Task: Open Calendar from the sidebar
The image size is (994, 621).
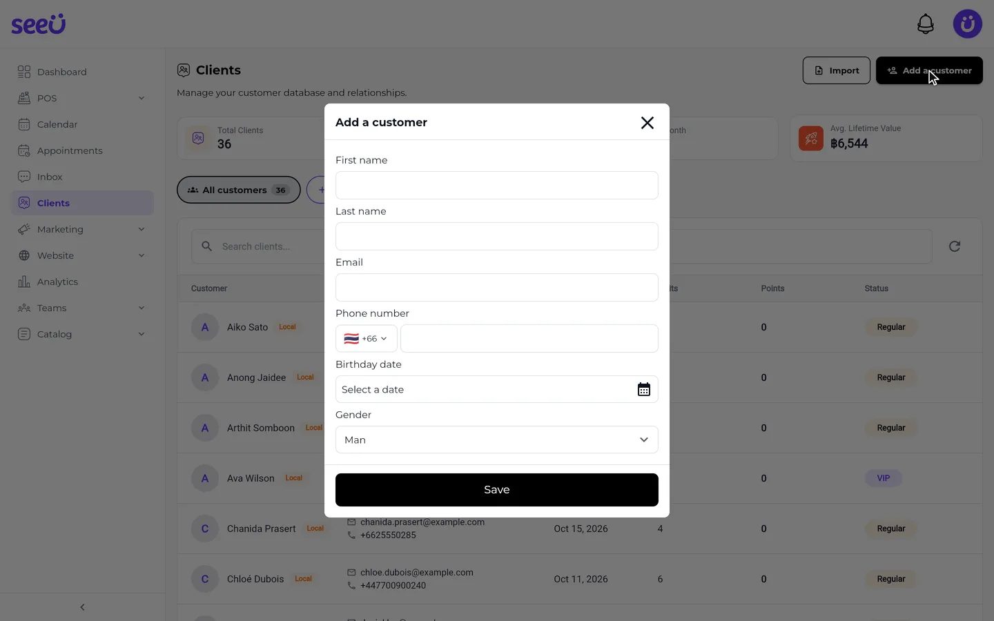Action: (x=82, y=124)
